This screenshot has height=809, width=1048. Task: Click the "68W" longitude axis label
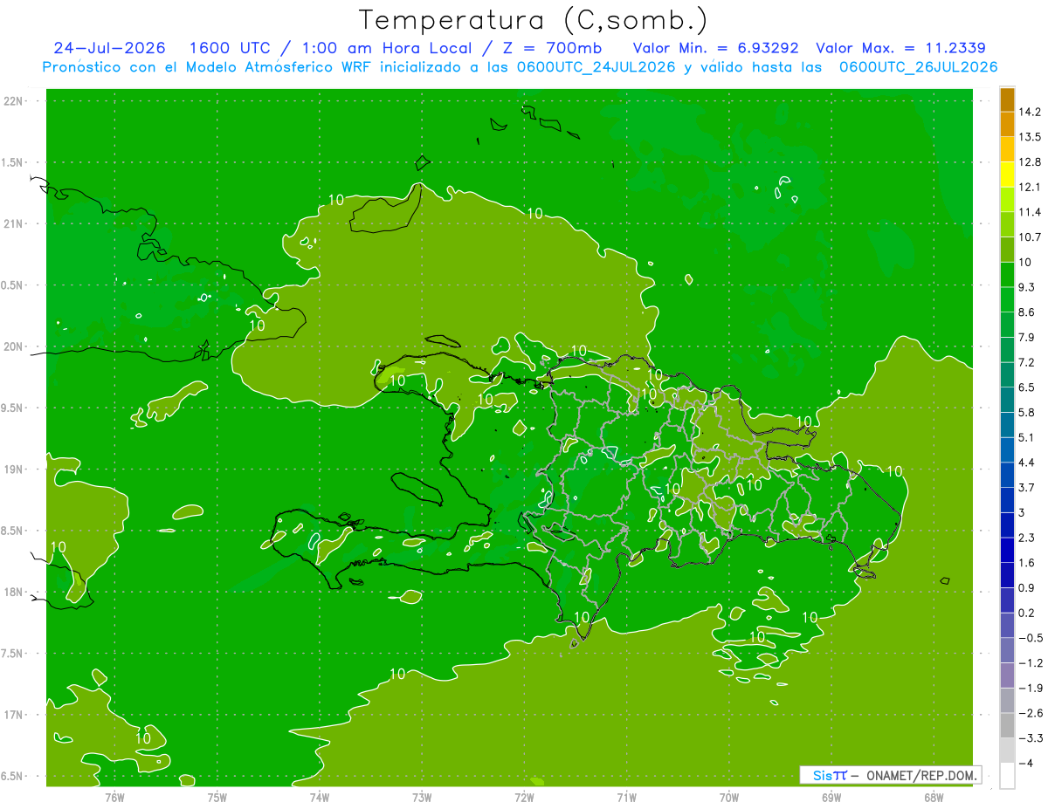click(934, 797)
